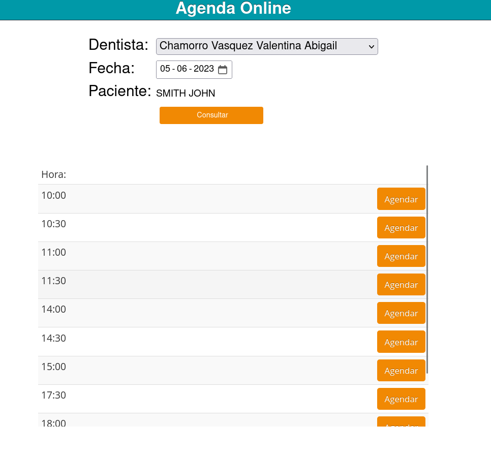Click Agendar for 11:00
Viewport: 491px width, 454px height.
(401, 256)
